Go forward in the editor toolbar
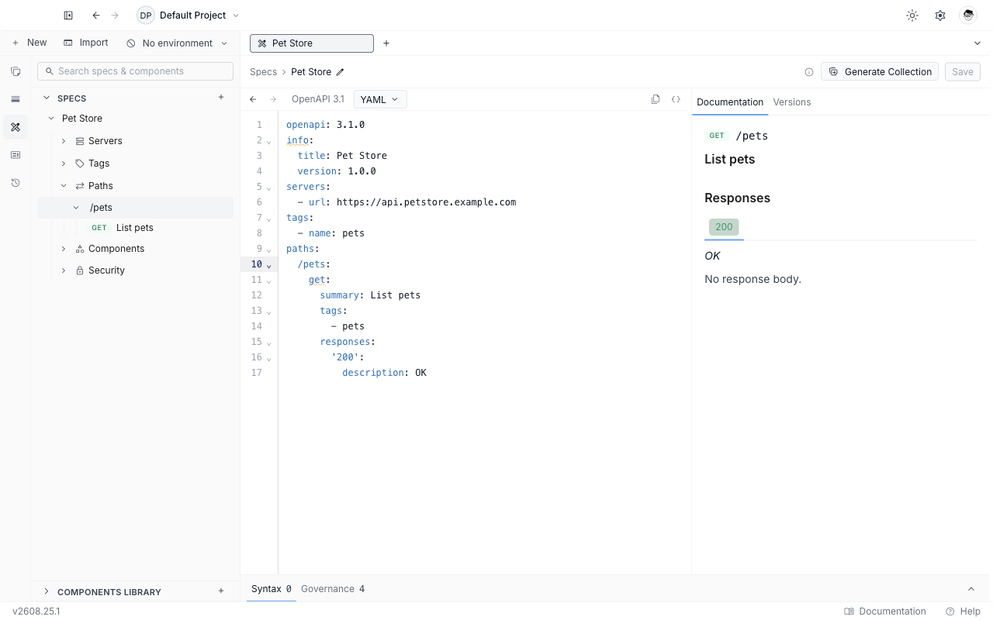This screenshot has width=993, height=620. point(273,99)
